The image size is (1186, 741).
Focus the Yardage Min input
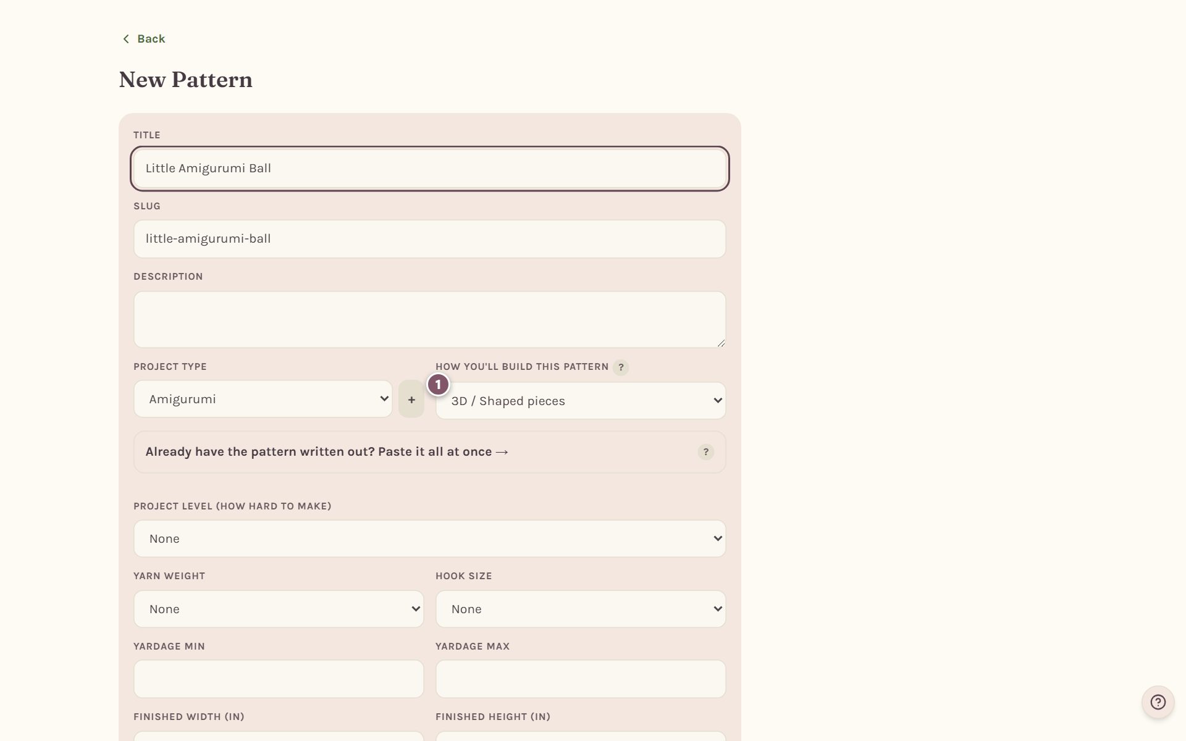(279, 679)
